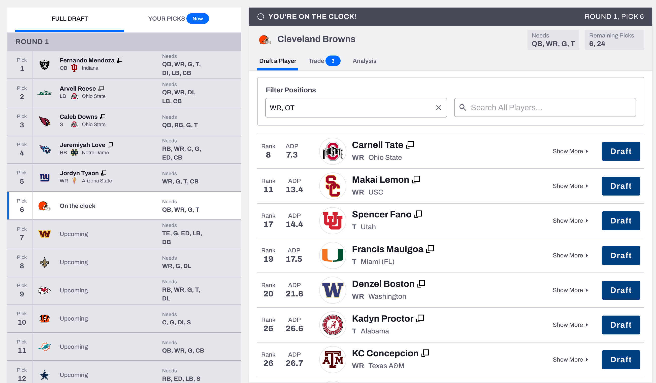Viewport: 656px width, 383px height.
Task: Switch to the Analysis tab
Action: click(x=364, y=61)
